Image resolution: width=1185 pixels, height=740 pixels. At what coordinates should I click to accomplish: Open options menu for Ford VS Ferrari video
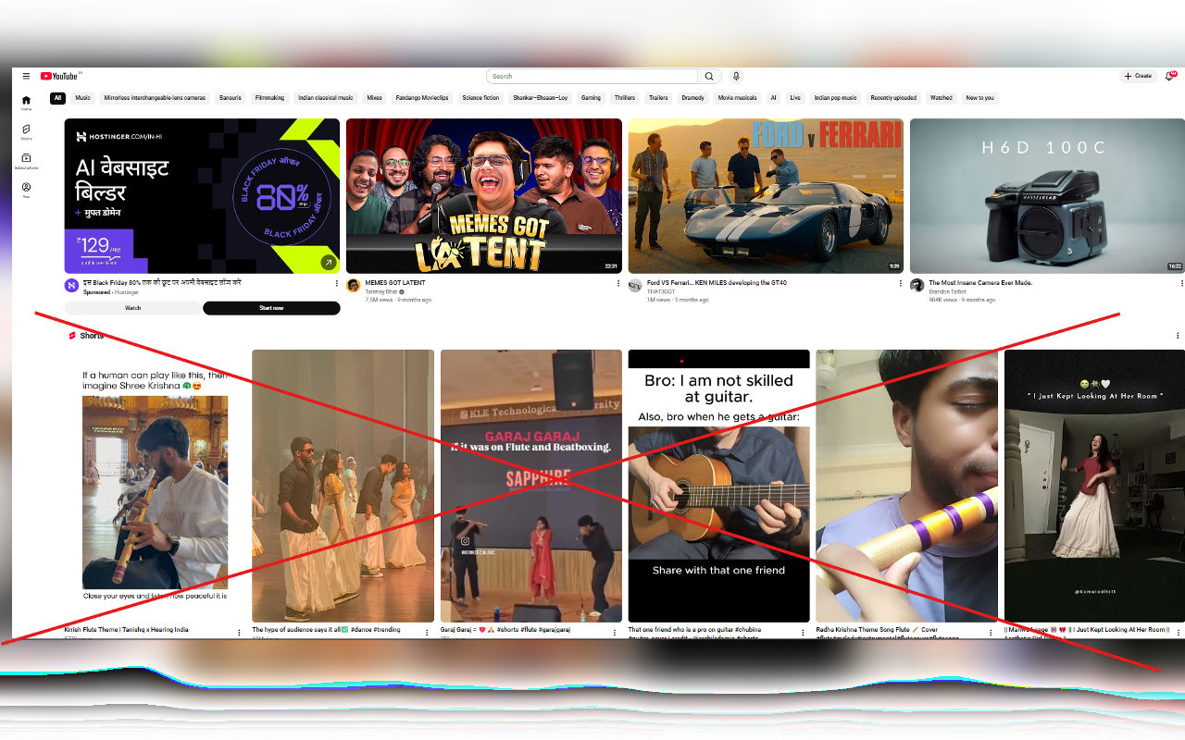pyautogui.click(x=900, y=283)
